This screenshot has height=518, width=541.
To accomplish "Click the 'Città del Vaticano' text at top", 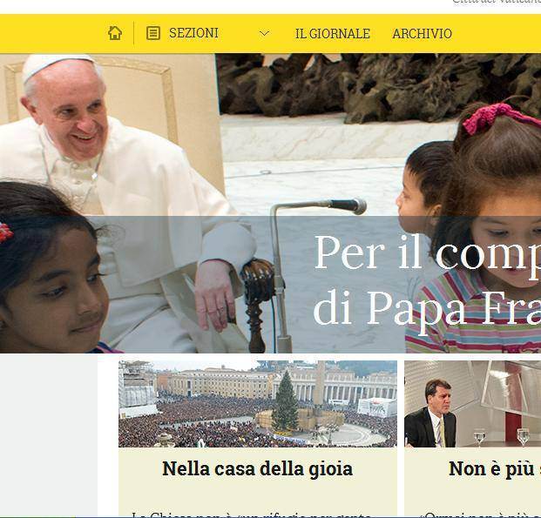I will (x=497, y=2).
